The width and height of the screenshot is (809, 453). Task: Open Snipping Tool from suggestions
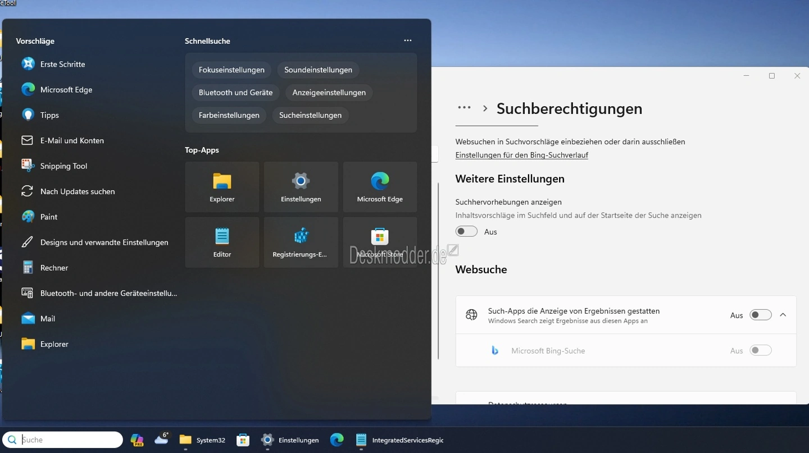[x=63, y=166]
